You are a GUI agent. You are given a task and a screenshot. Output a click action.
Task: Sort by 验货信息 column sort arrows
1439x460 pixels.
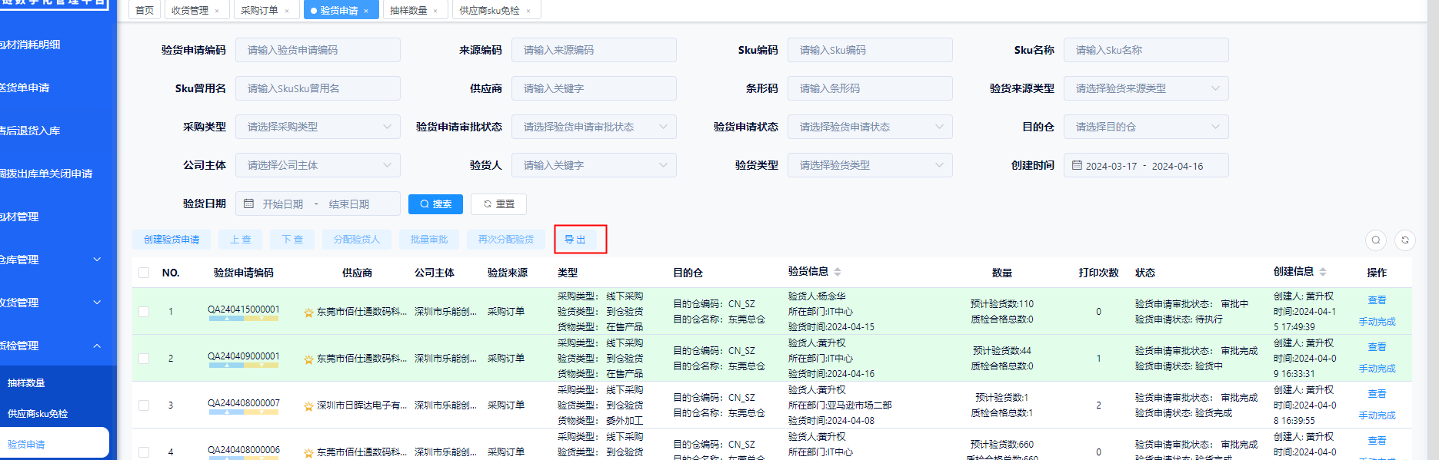838,272
